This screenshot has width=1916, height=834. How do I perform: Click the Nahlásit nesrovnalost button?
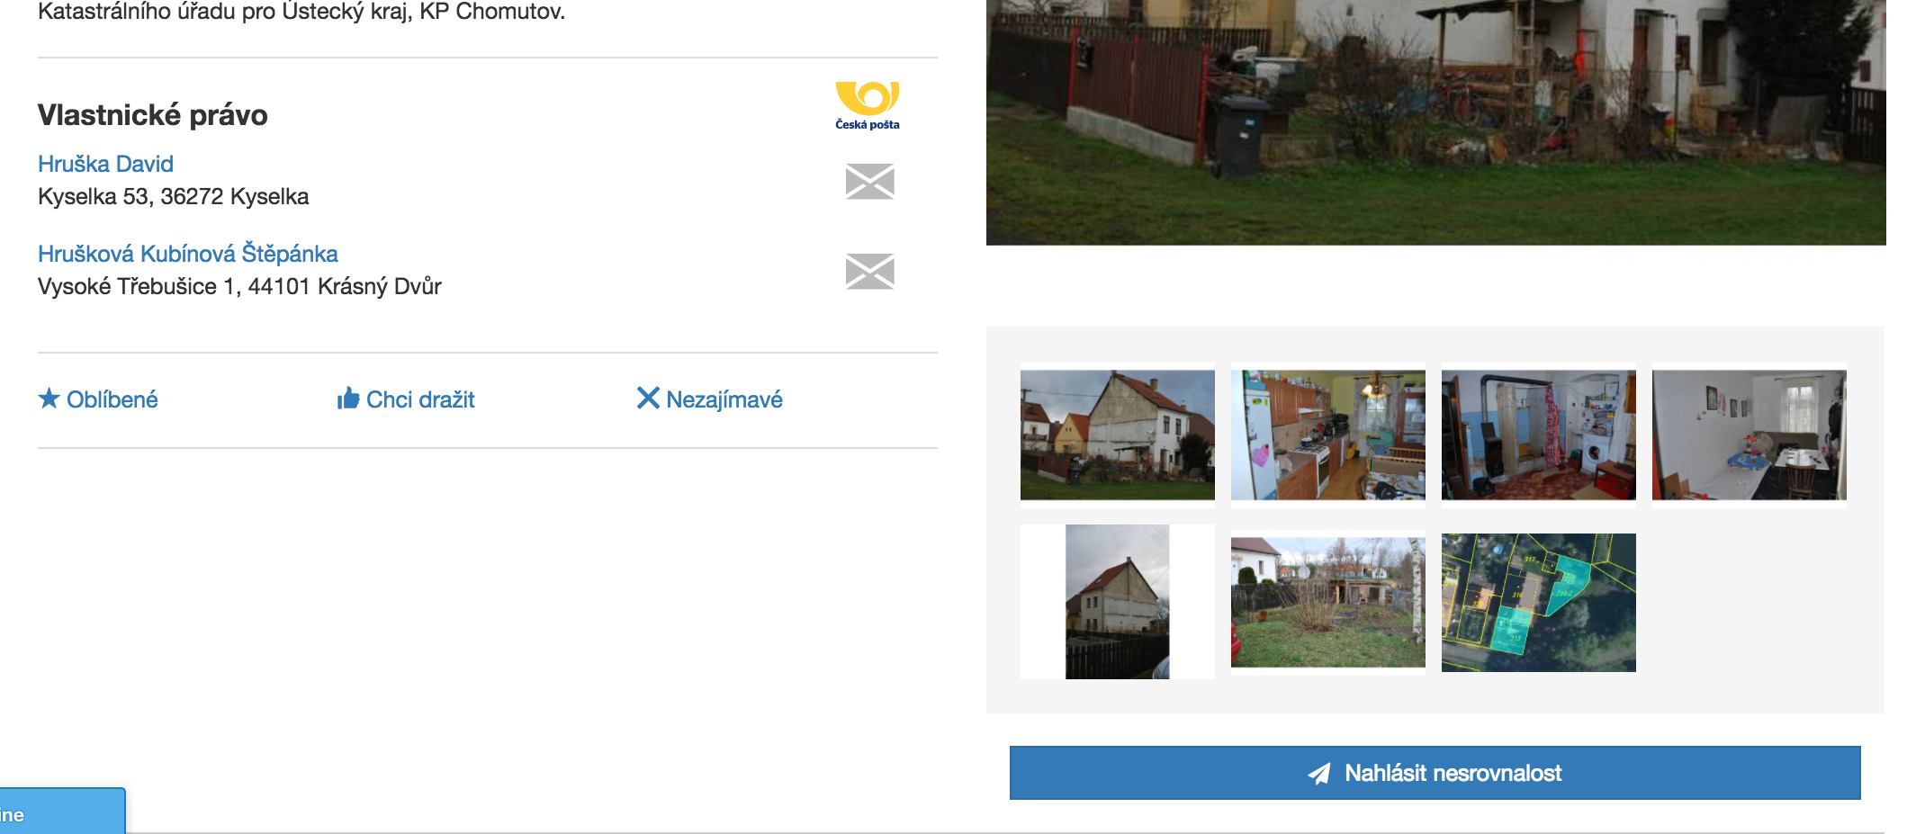click(x=1435, y=773)
